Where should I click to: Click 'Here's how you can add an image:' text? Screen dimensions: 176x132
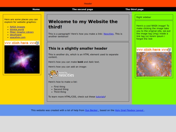click(67, 67)
